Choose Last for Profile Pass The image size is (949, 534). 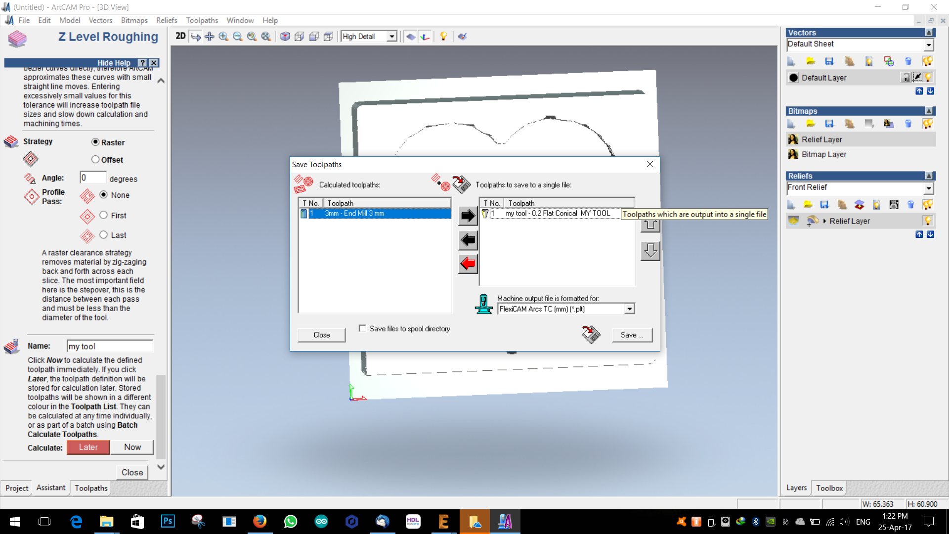[103, 235]
